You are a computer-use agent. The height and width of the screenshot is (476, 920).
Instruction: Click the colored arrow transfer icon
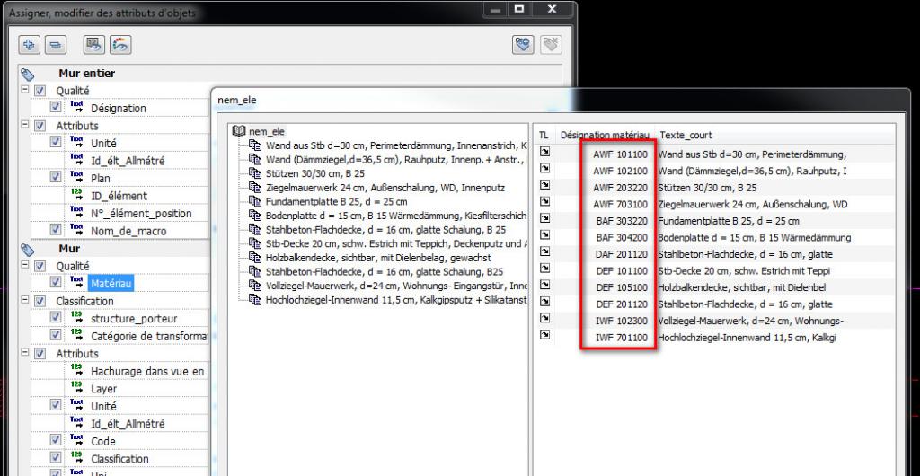pos(120,45)
